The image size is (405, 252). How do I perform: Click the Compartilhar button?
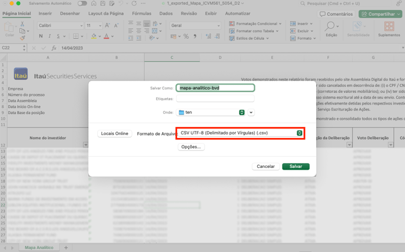tap(380, 14)
